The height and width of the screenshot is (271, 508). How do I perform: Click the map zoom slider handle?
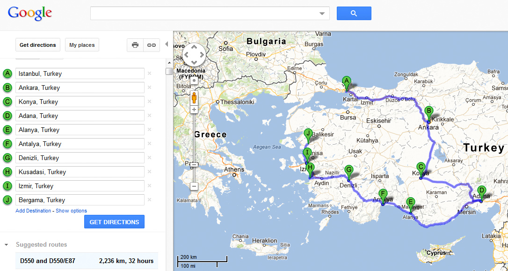(194, 164)
